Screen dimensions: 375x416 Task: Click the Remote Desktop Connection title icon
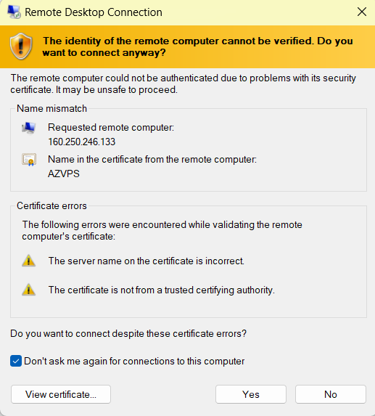tap(14, 12)
